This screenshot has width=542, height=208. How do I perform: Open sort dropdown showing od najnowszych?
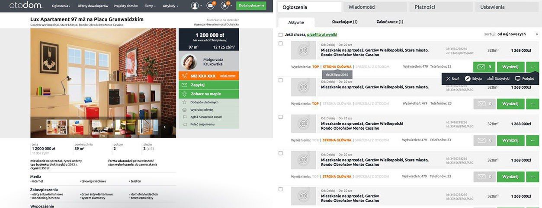(517, 34)
